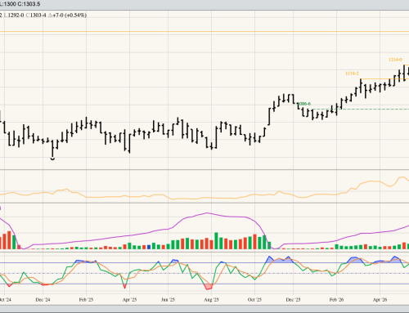Click the Dec '25 date axis label
The width and height of the screenshot is (409, 313).
293,300
